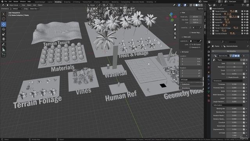
Task: Open the outliner filter funnel icon
Action: click(243, 5)
